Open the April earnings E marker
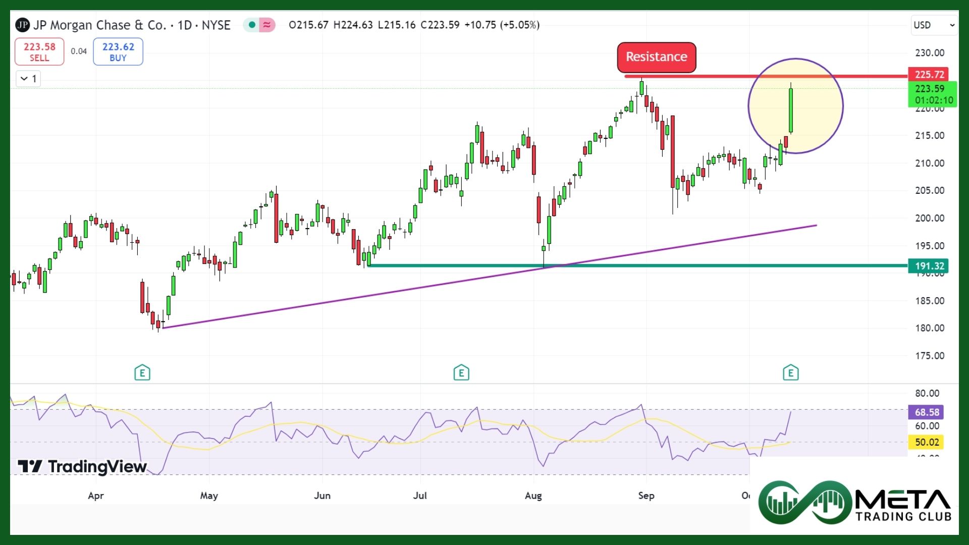The height and width of the screenshot is (545, 969). click(x=142, y=373)
